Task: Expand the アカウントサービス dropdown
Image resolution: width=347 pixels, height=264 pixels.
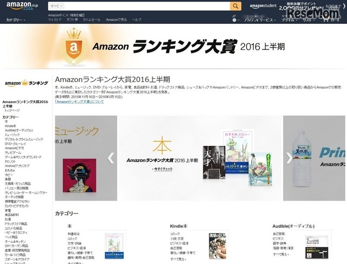Action: 260,20
